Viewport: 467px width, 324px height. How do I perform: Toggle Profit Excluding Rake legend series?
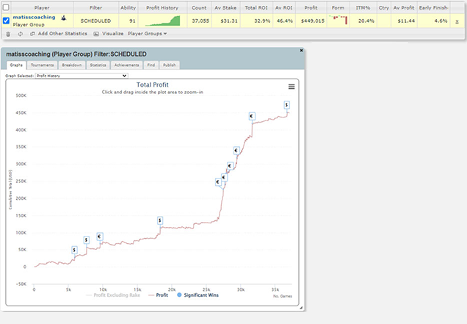[x=113, y=295]
